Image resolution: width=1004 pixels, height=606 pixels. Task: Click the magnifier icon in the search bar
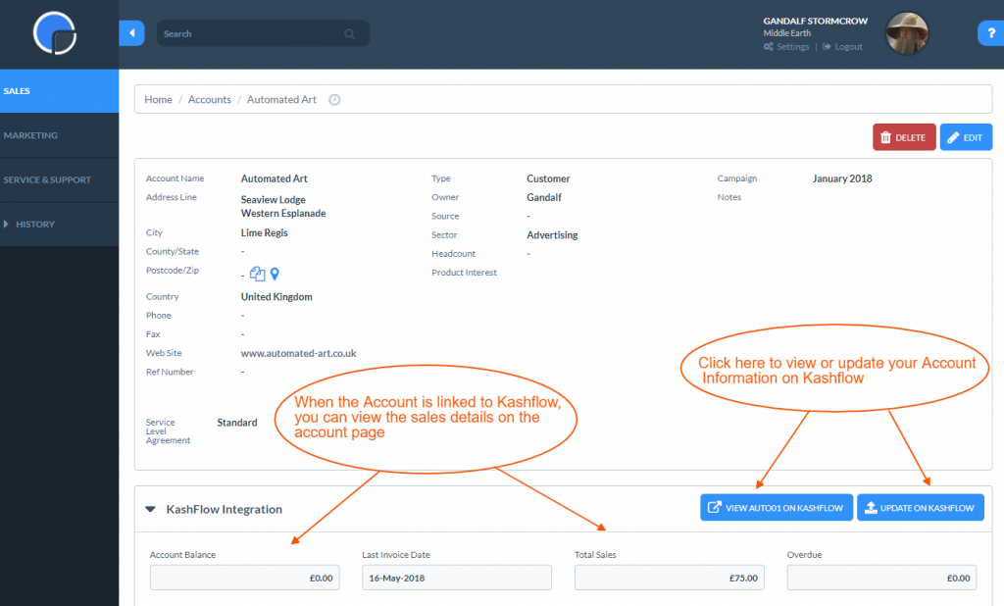click(349, 33)
